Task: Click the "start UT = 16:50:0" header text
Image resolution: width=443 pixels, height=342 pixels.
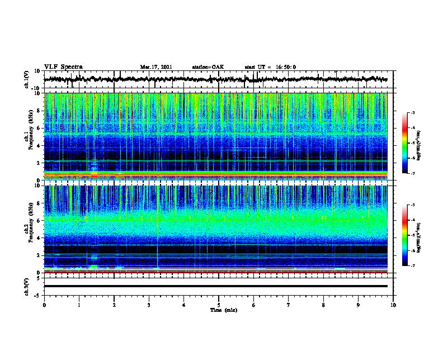Action: click(270, 67)
